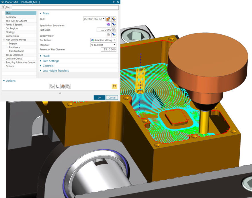This screenshot has height=198, width=252.
Task: Open Select Part Boundaries icon
Action: click(x=108, y=25)
